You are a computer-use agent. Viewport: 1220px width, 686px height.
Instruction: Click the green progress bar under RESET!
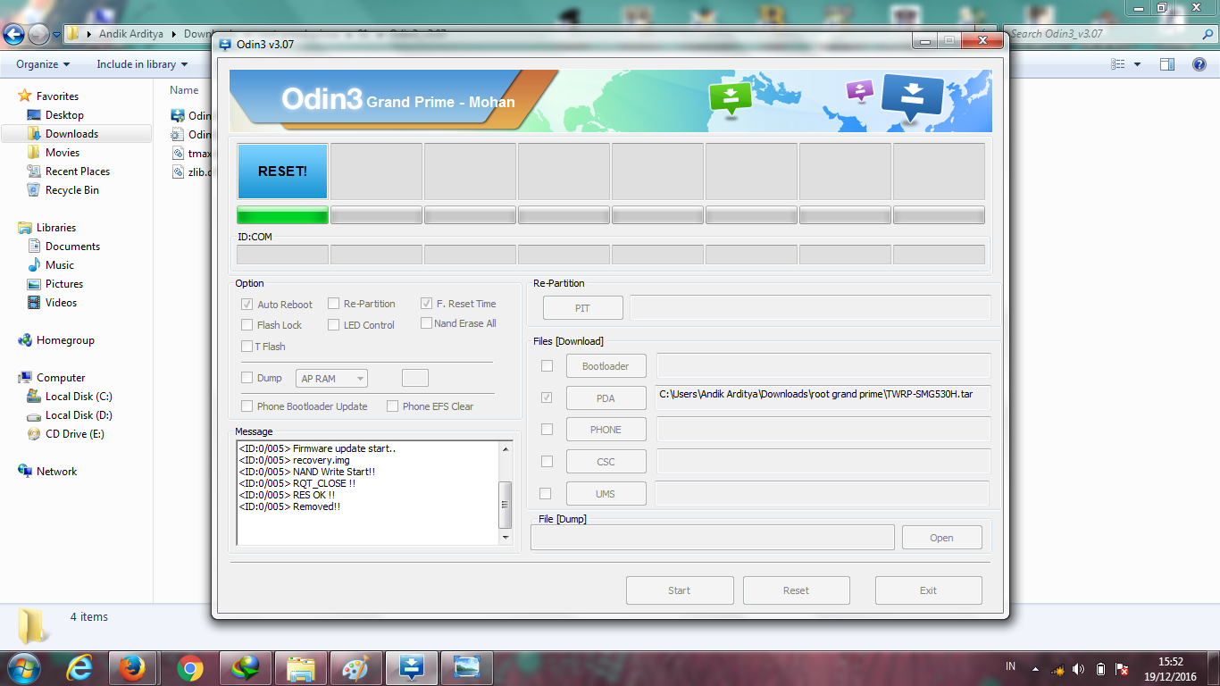pyautogui.click(x=282, y=215)
